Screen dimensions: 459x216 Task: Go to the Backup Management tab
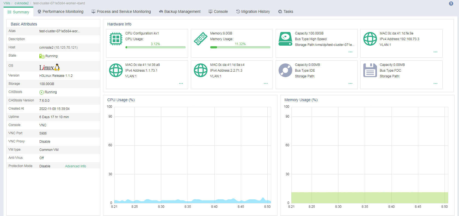(x=180, y=11)
